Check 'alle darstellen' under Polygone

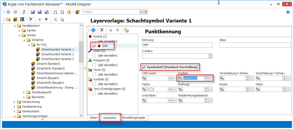94,65
